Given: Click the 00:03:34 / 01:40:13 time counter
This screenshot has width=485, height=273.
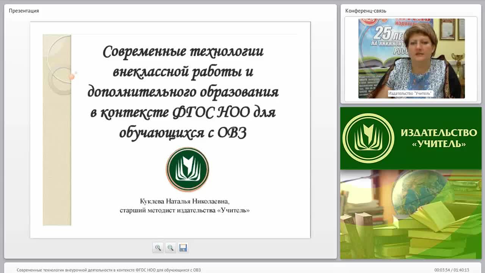Looking at the screenshot, I should click(452, 270).
